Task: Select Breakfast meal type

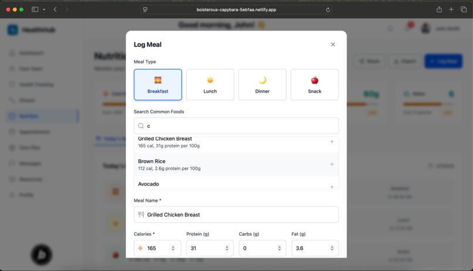Action: [x=158, y=84]
